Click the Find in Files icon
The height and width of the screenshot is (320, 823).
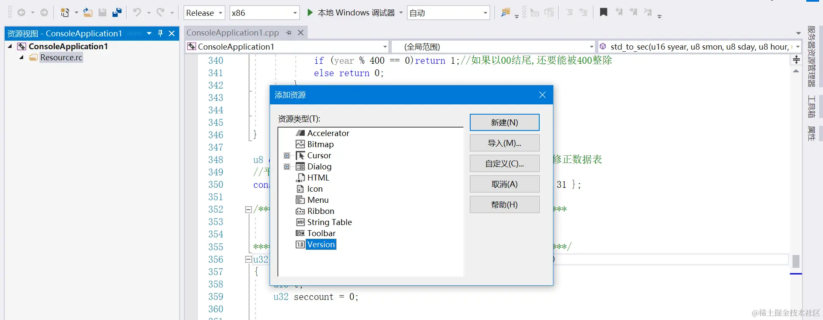(x=505, y=13)
